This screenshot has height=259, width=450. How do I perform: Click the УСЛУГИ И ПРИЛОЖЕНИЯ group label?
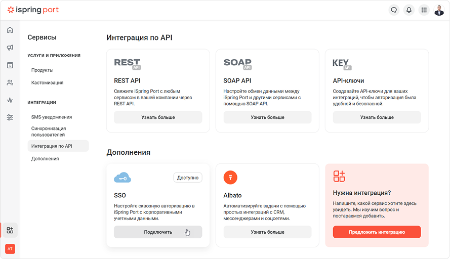[x=54, y=55]
